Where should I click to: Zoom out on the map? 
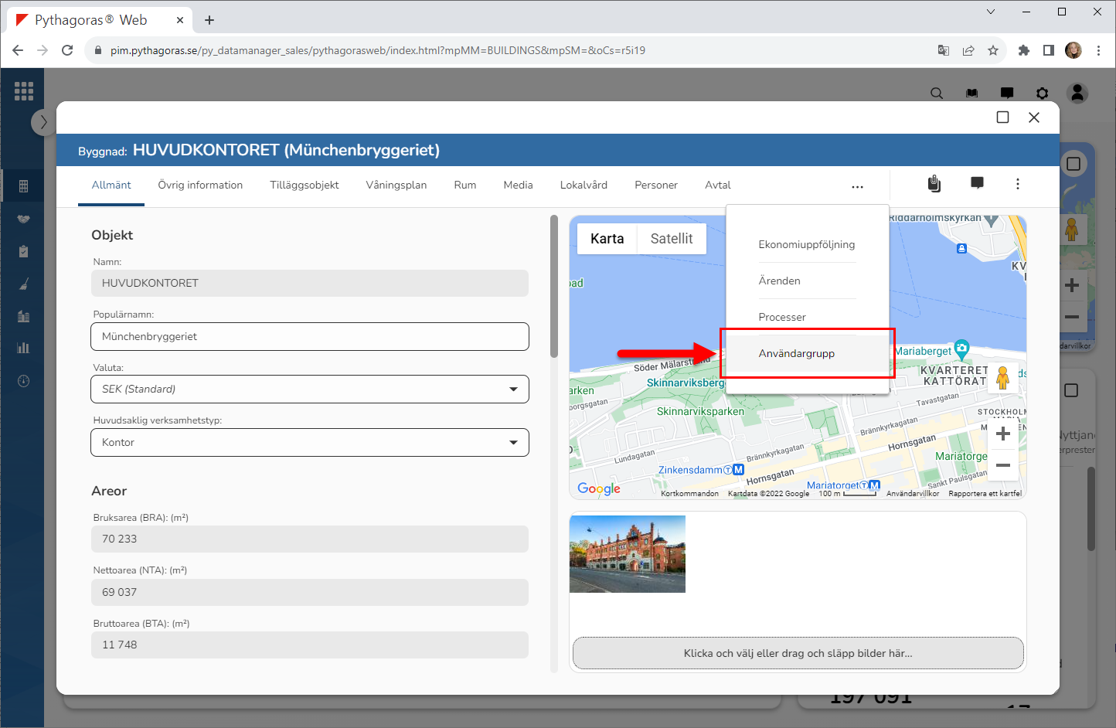tap(1002, 465)
